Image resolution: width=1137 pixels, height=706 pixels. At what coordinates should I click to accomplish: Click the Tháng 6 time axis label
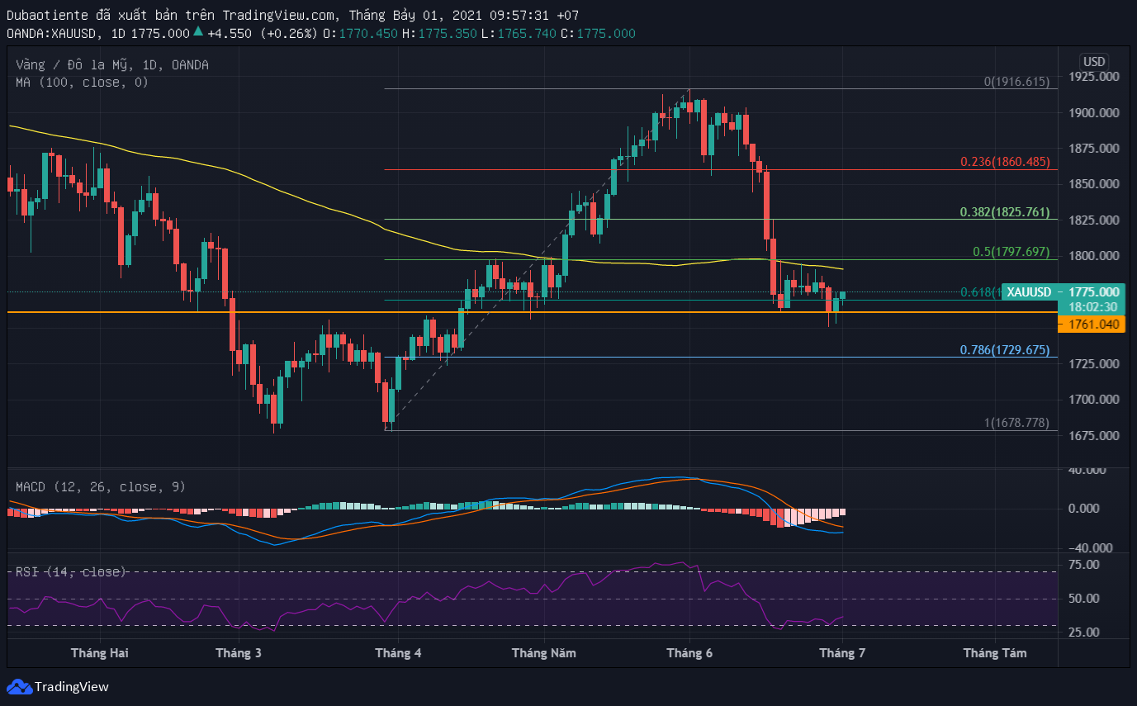click(689, 653)
